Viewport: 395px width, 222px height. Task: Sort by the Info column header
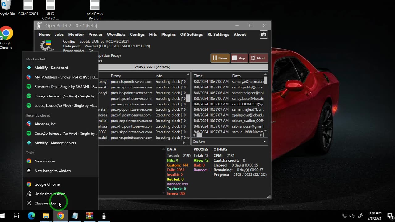point(159,76)
